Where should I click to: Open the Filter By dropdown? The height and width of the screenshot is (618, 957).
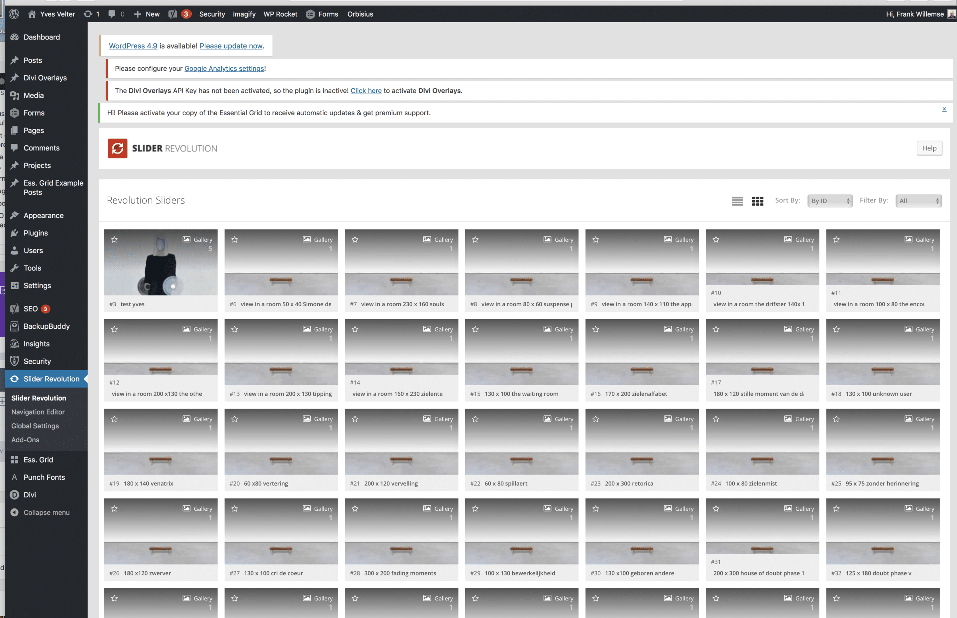coord(918,201)
